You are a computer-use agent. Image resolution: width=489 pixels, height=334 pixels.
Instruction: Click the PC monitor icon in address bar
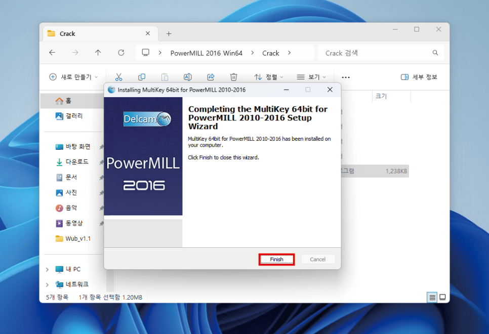[146, 53]
